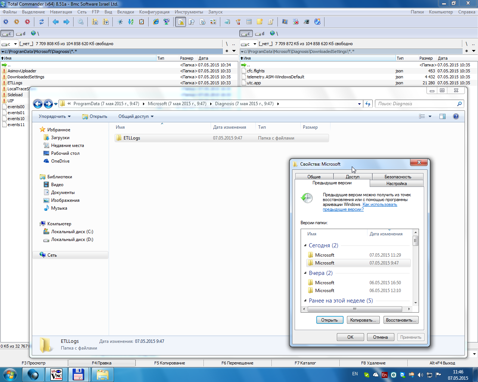The image size is (478, 382).
Task: Click the help question mark icon in Explorer
Action: 456,116
